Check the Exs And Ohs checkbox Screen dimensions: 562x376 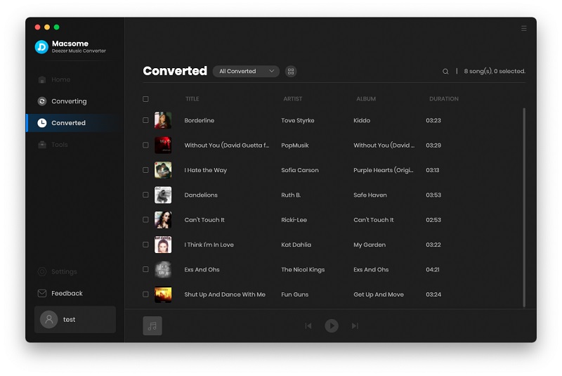(x=145, y=270)
